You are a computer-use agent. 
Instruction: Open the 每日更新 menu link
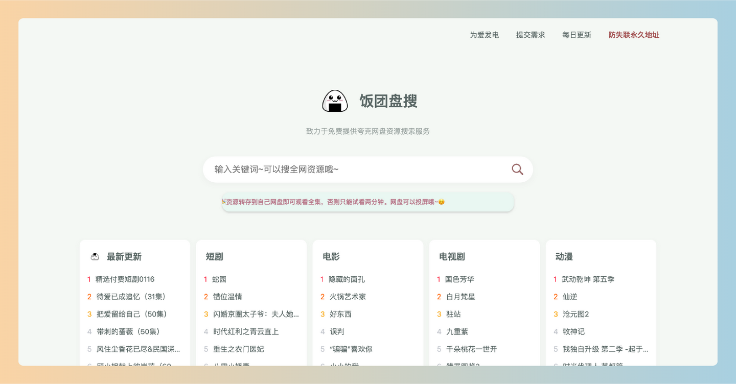coord(577,35)
